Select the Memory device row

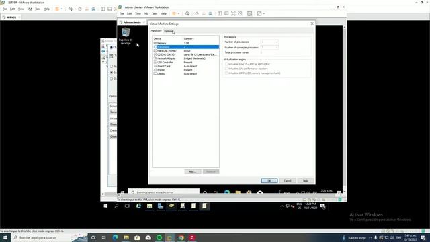point(186,43)
